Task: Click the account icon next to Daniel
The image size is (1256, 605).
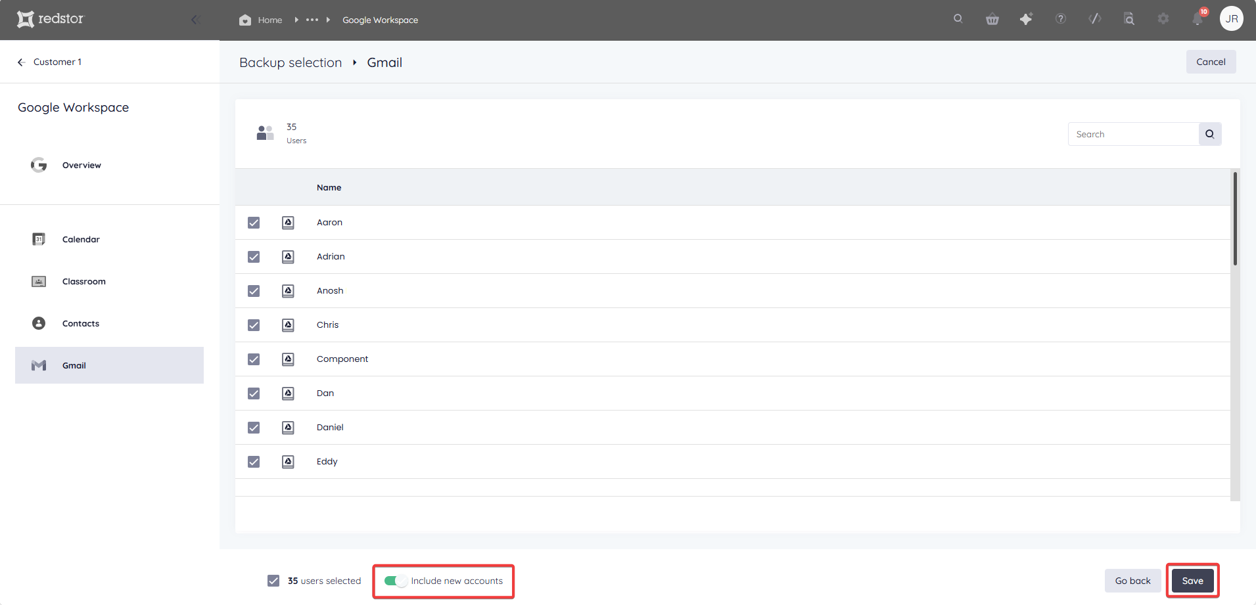Action: (288, 428)
